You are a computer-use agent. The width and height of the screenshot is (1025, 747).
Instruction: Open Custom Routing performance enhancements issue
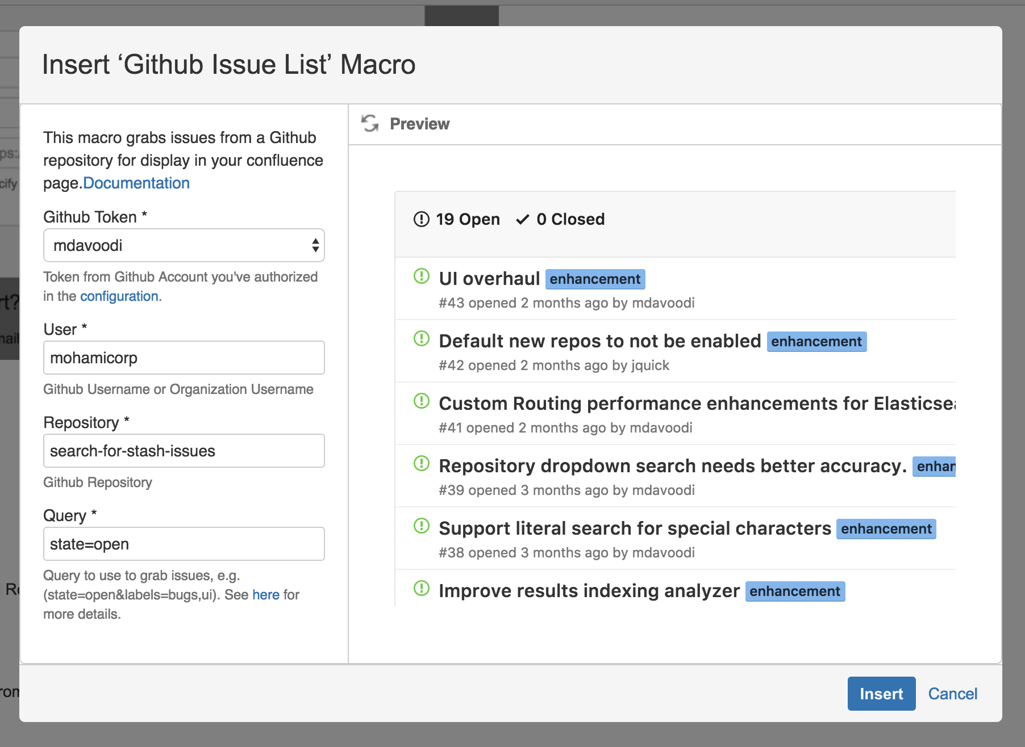coord(697,404)
